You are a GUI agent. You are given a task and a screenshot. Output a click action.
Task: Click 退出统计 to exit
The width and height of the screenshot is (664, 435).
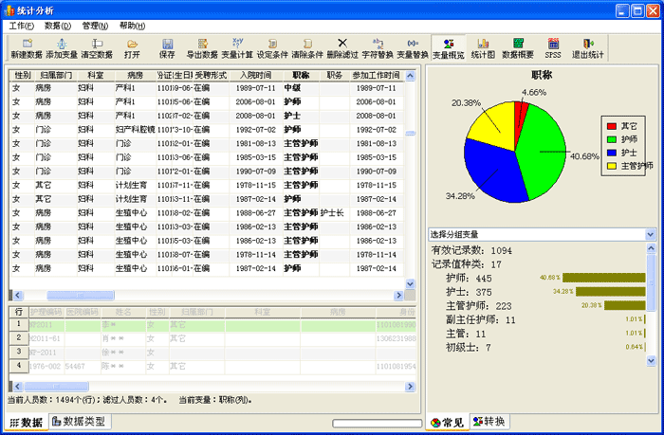coord(588,48)
